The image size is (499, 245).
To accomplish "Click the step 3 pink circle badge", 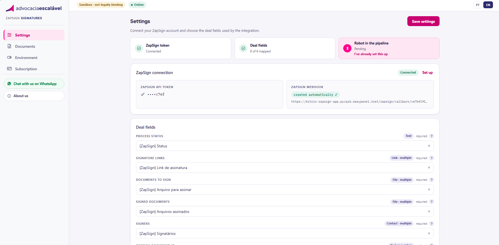I will coord(347,48).
